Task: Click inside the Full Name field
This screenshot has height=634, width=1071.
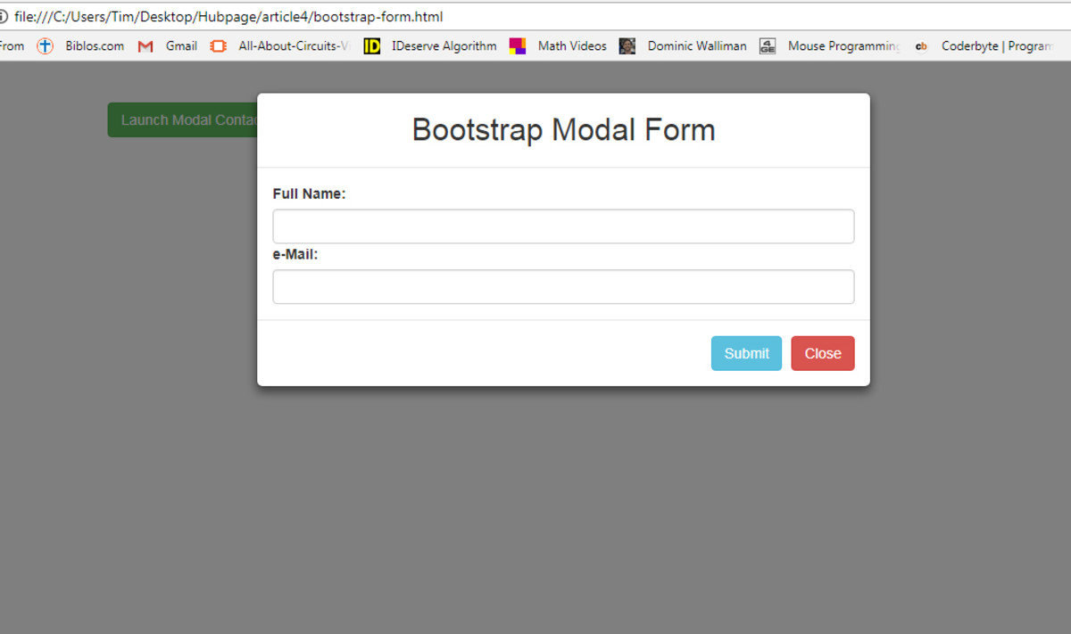Action: [563, 226]
